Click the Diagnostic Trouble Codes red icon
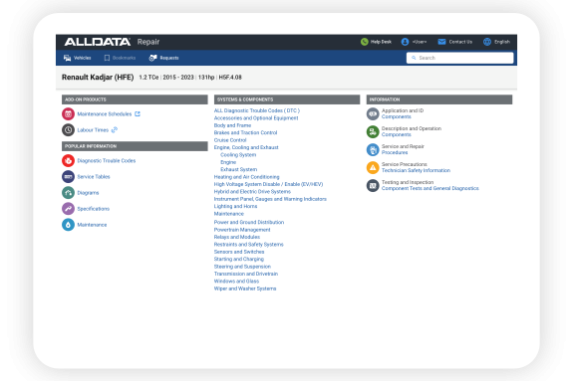The width and height of the screenshot is (573, 381). click(x=68, y=160)
